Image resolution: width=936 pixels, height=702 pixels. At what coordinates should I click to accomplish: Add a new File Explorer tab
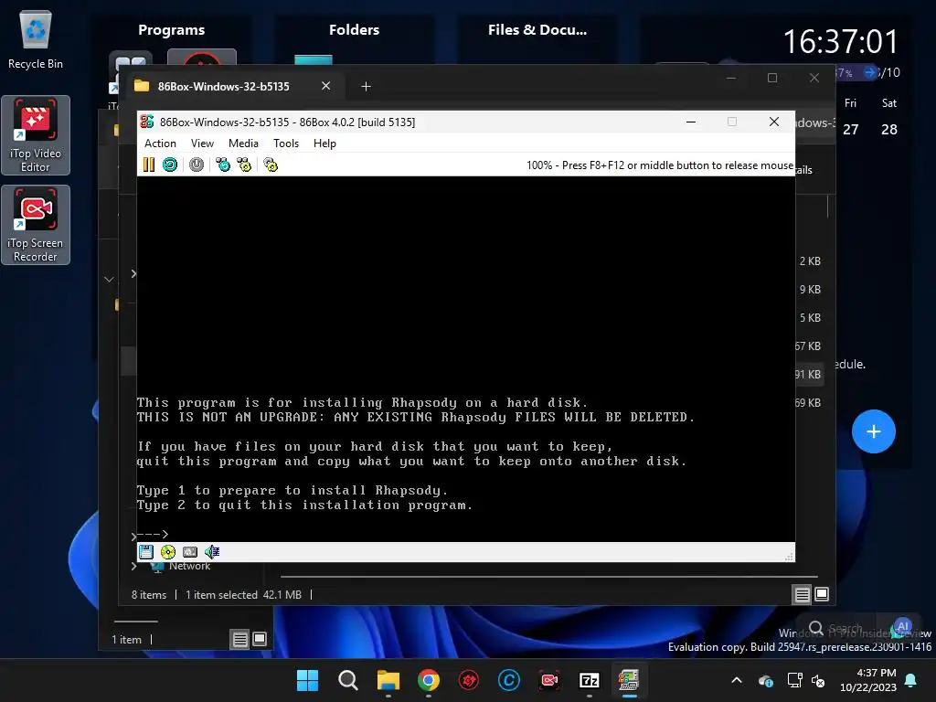[366, 87]
